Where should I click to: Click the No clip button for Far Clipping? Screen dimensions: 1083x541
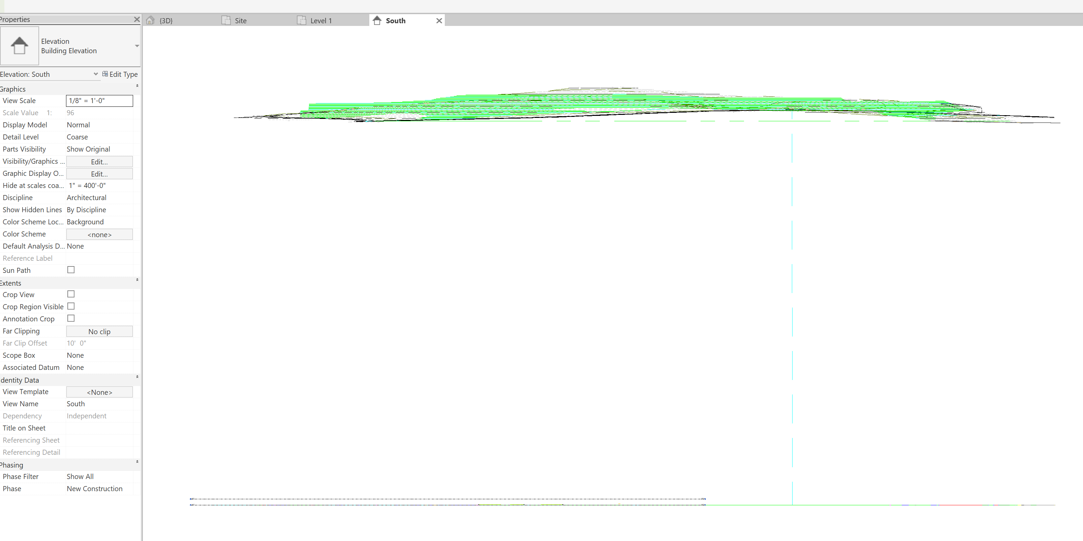click(99, 331)
